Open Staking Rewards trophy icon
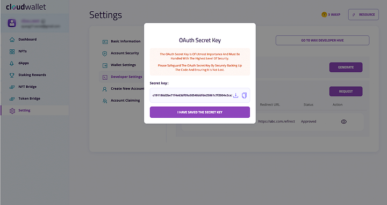 coord(12,75)
